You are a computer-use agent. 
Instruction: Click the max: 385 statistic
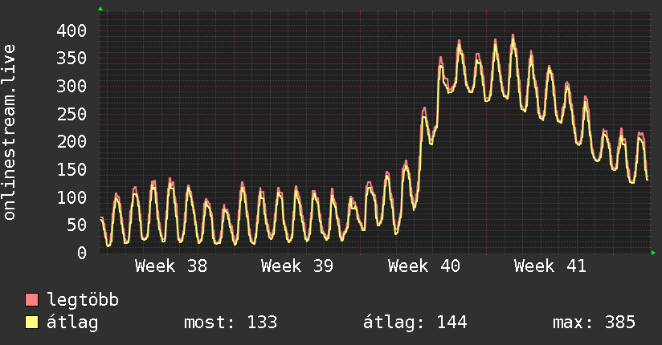click(594, 323)
